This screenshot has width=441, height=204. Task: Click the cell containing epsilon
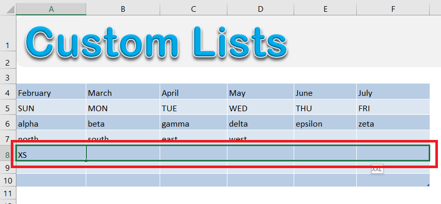325,123
